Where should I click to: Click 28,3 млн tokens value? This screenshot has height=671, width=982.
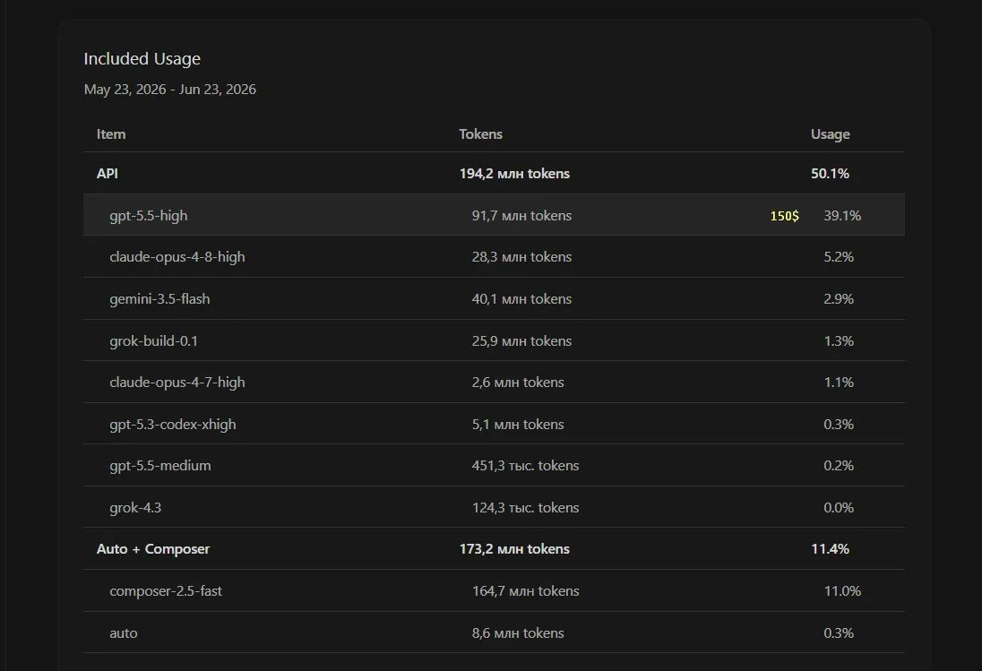(x=521, y=256)
